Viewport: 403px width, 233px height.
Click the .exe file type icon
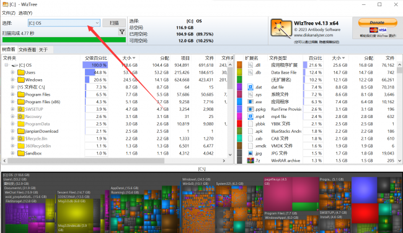pyautogui.click(x=250, y=102)
